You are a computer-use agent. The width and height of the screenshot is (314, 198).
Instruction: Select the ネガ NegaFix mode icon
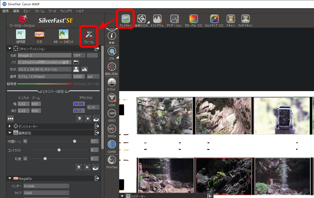point(39,34)
